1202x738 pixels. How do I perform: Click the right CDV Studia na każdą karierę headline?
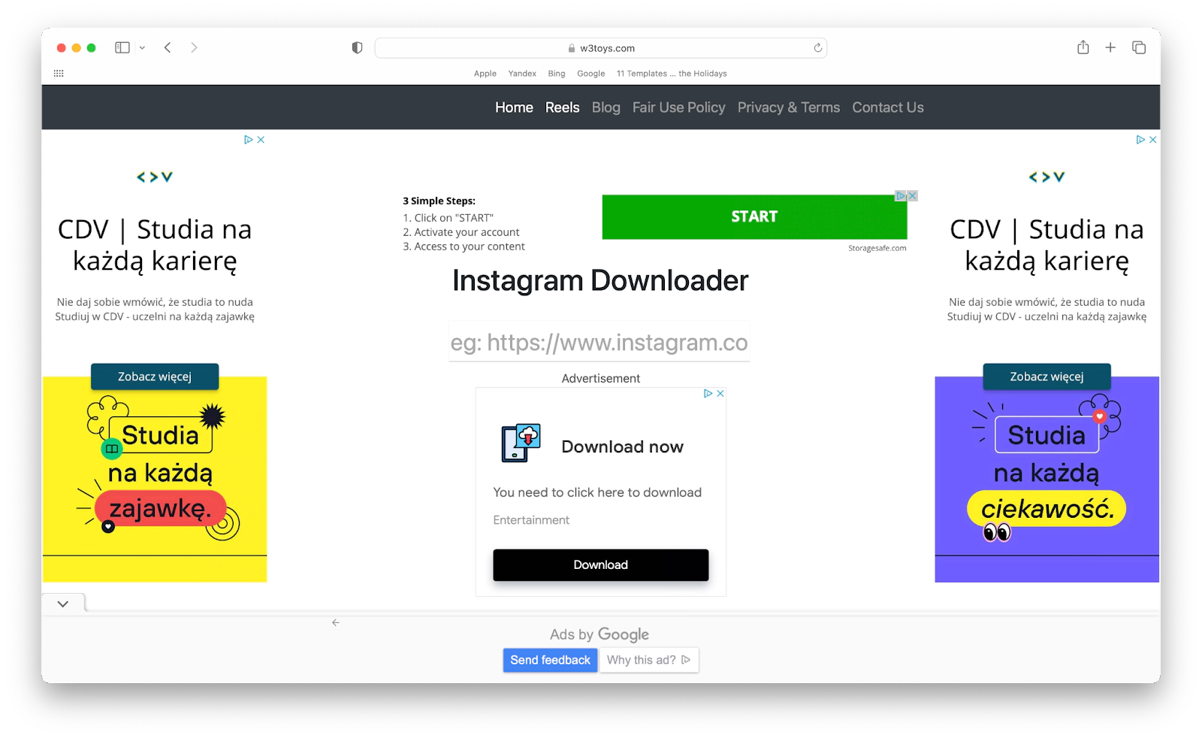1046,245
